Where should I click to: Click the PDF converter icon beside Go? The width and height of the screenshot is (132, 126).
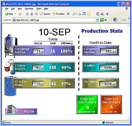point(115,20)
